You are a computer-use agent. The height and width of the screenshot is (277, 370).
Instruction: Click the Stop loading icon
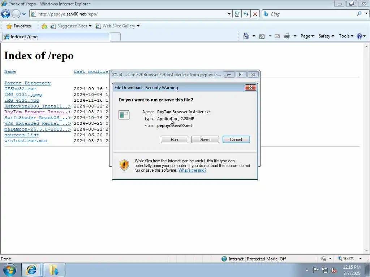pos(255,14)
